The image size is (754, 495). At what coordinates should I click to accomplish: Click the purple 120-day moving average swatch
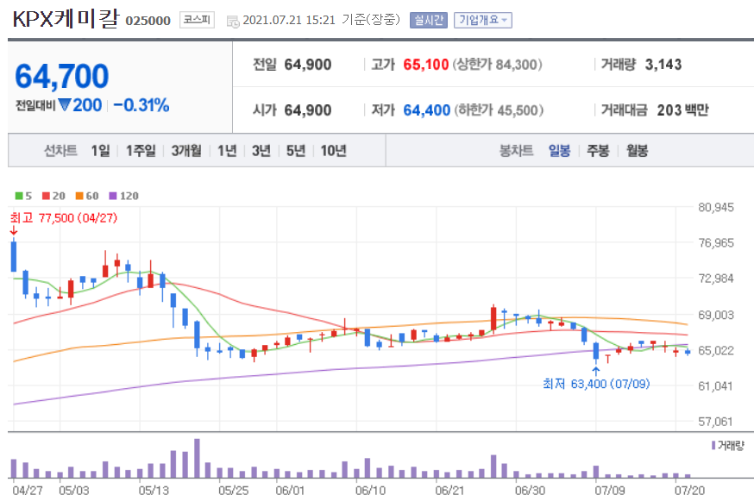[x=113, y=196]
